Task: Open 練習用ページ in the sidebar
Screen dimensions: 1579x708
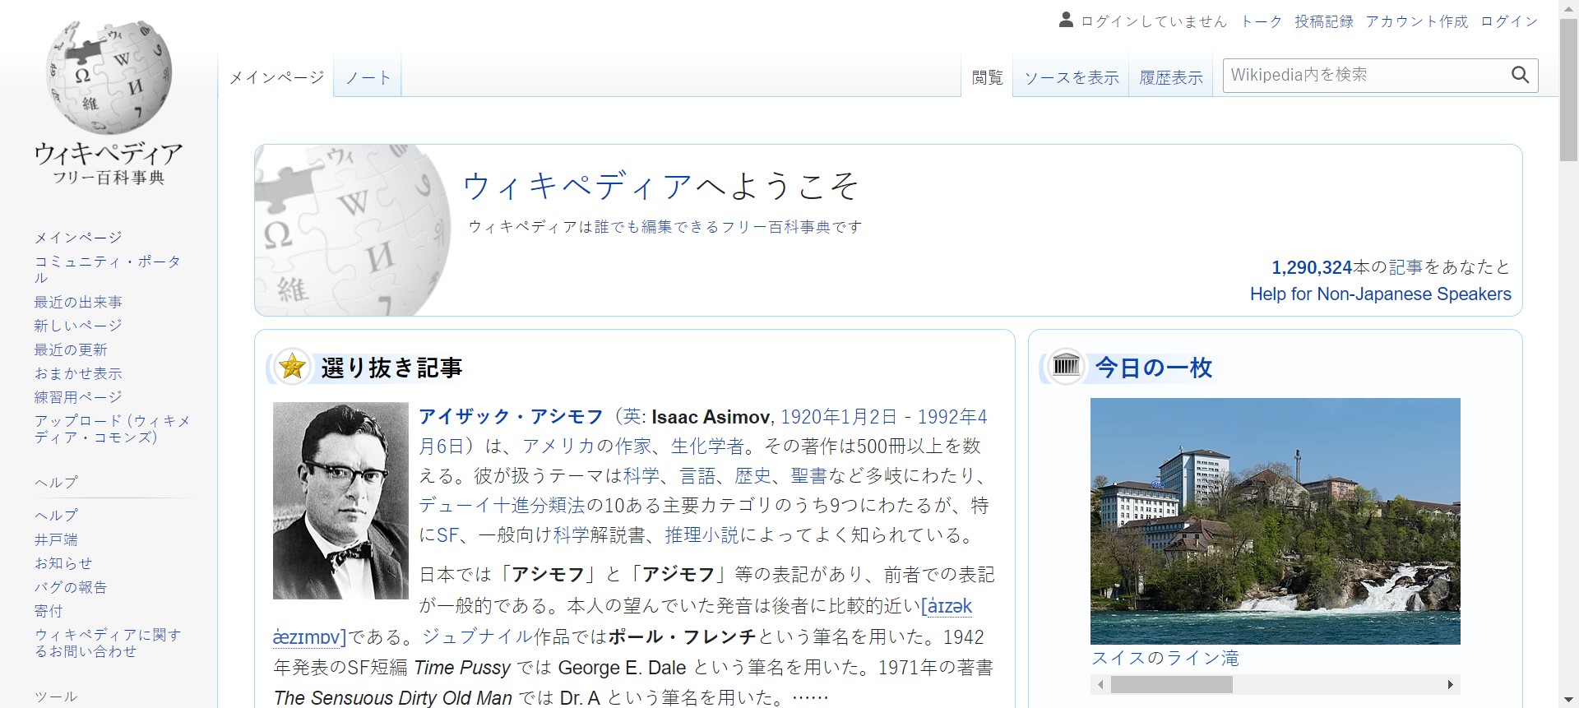Action: click(78, 397)
